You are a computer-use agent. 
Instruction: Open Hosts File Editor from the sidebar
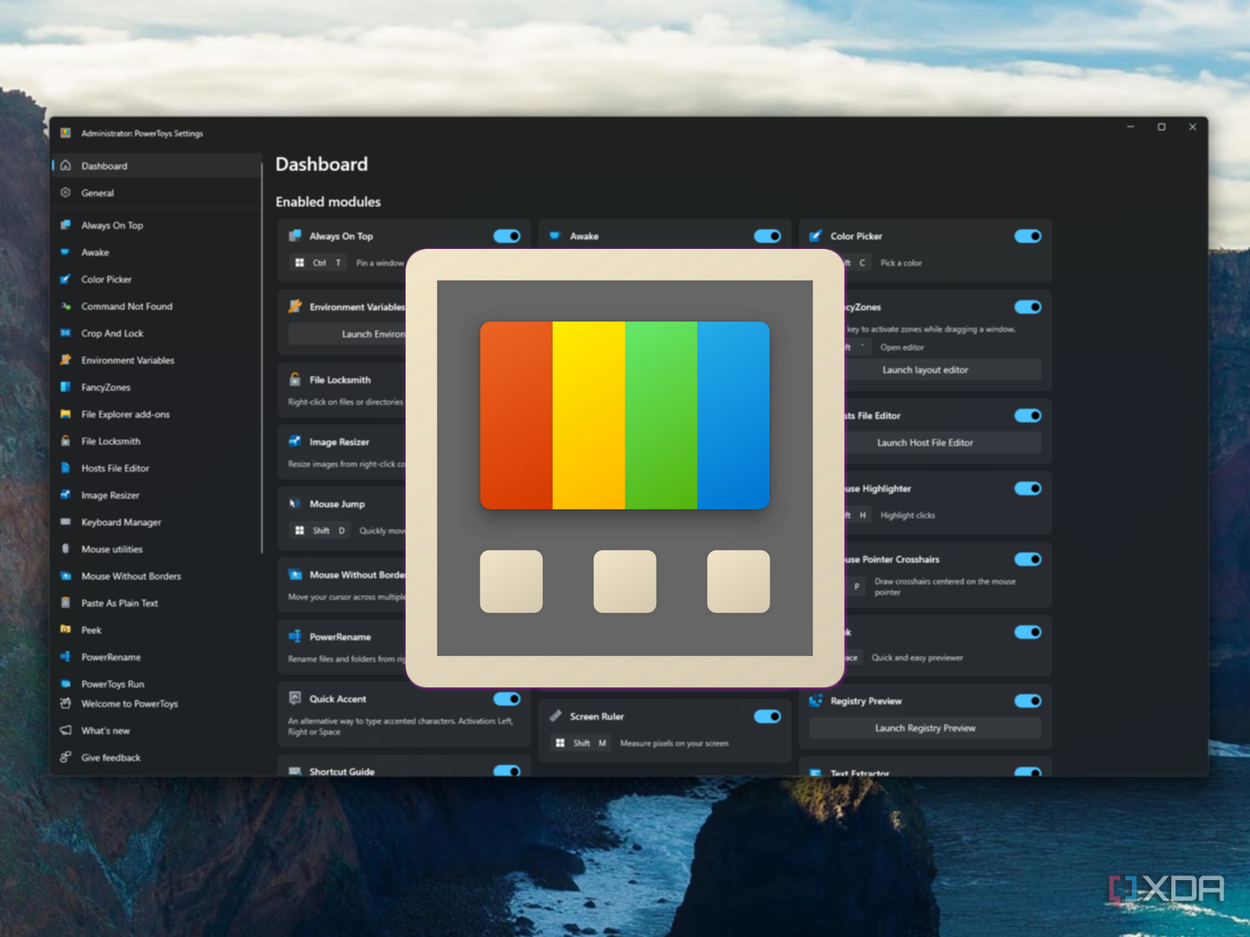(x=156, y=468)
